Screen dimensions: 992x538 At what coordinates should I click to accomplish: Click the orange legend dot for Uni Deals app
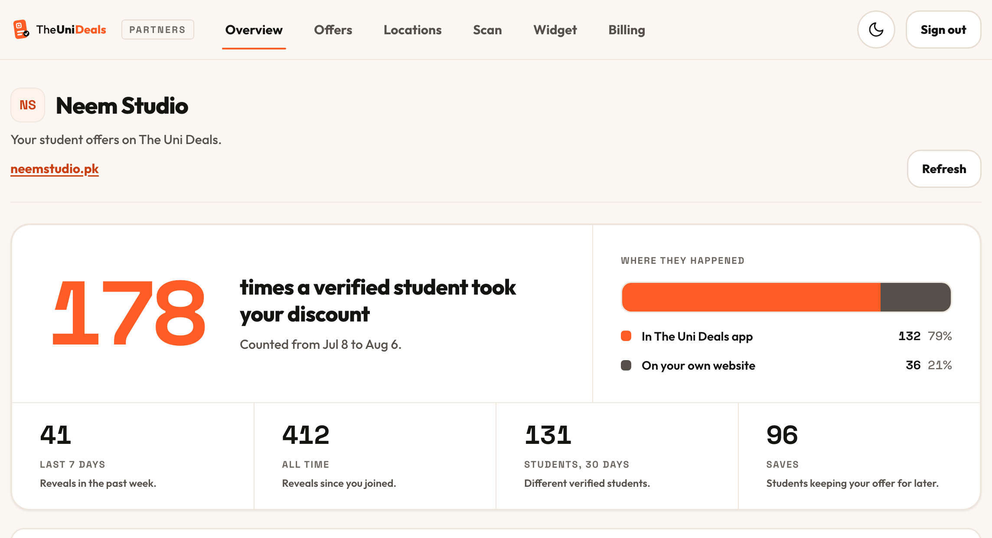tap(626, 336)
